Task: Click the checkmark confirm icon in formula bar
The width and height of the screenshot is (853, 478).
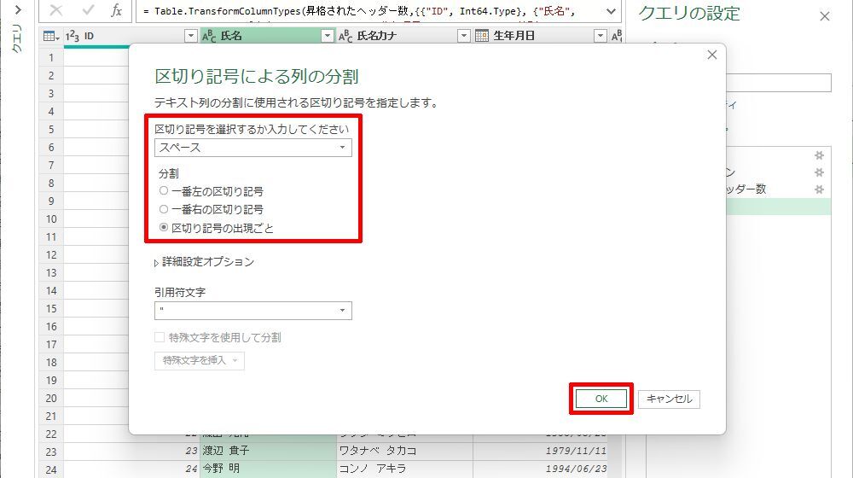Action: pos(88,11)
